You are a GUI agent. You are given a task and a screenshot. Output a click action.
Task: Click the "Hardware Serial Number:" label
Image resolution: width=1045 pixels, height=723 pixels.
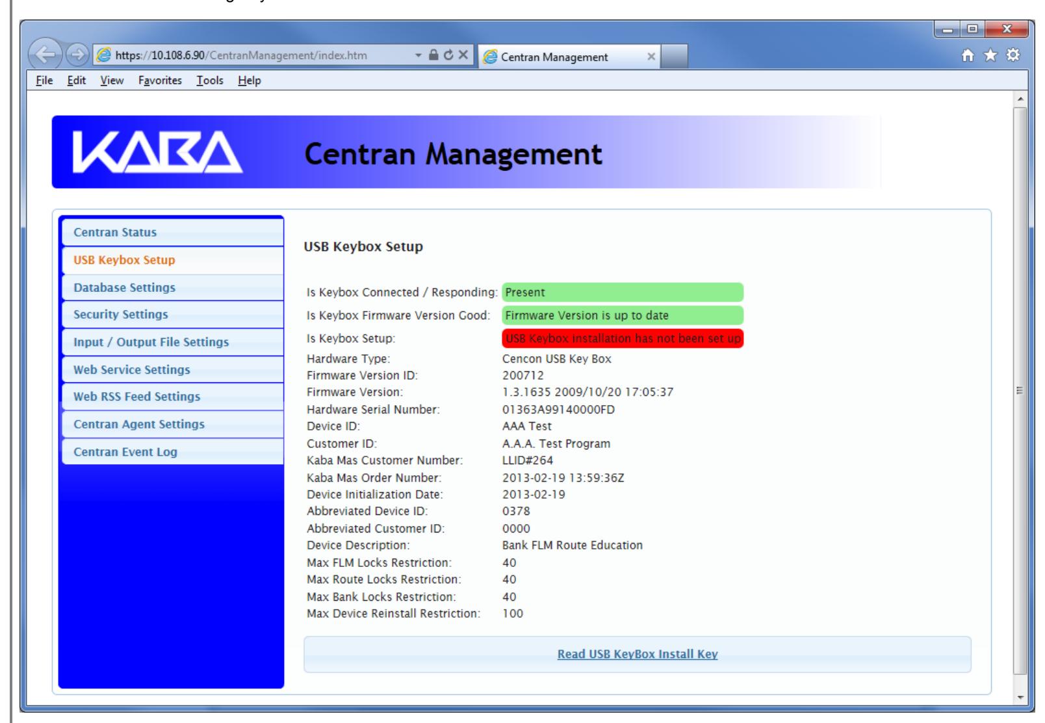[x=373, y=410]
